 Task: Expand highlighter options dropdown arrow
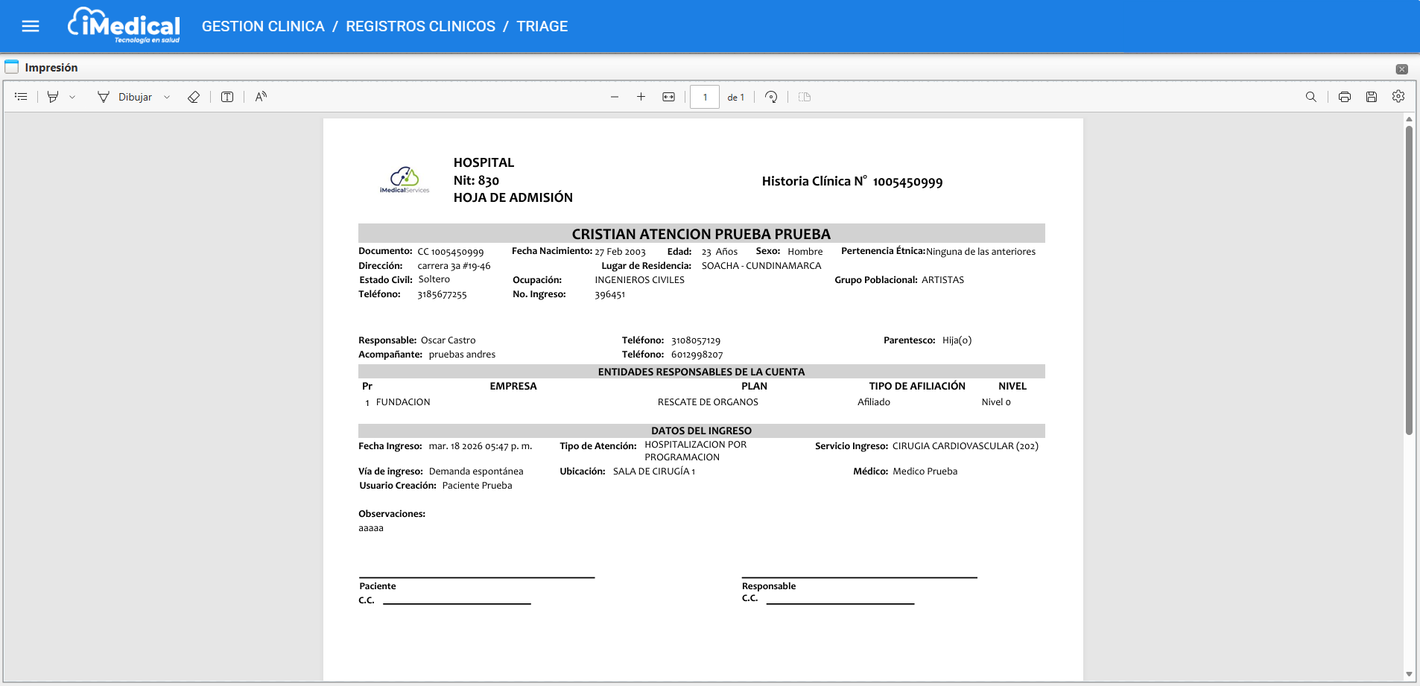(72, 97)
